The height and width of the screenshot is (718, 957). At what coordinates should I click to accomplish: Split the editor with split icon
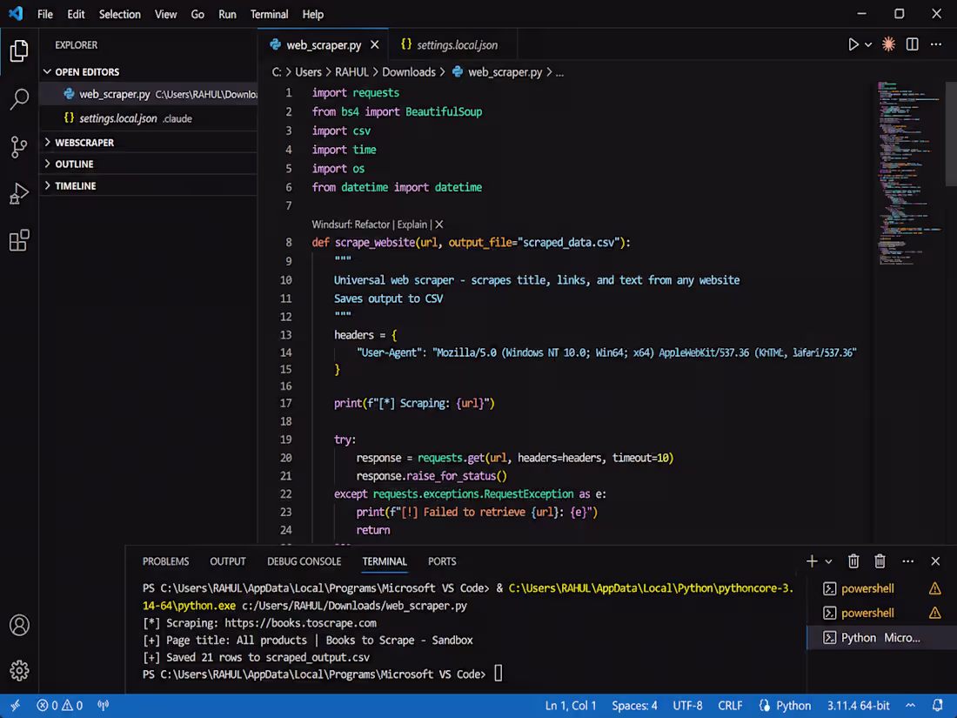913,44
